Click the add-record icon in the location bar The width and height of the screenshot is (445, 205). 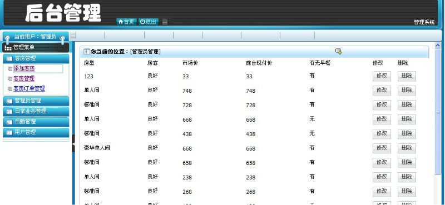click(338, 51)
